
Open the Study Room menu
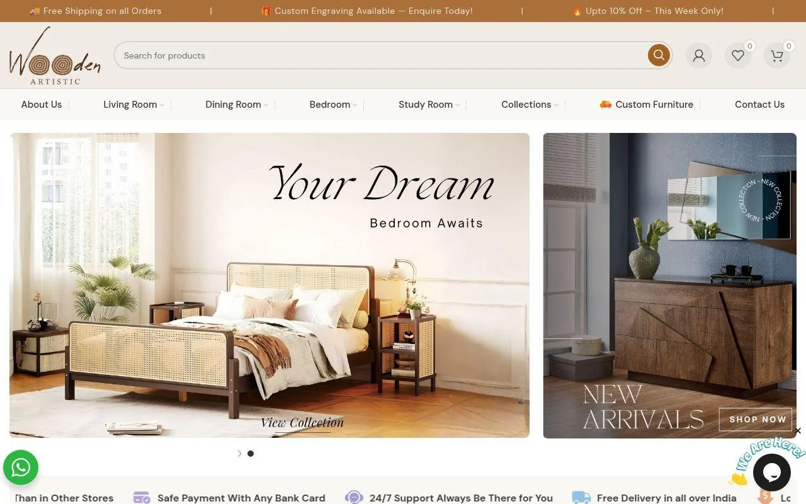click(x=426, y=105)
